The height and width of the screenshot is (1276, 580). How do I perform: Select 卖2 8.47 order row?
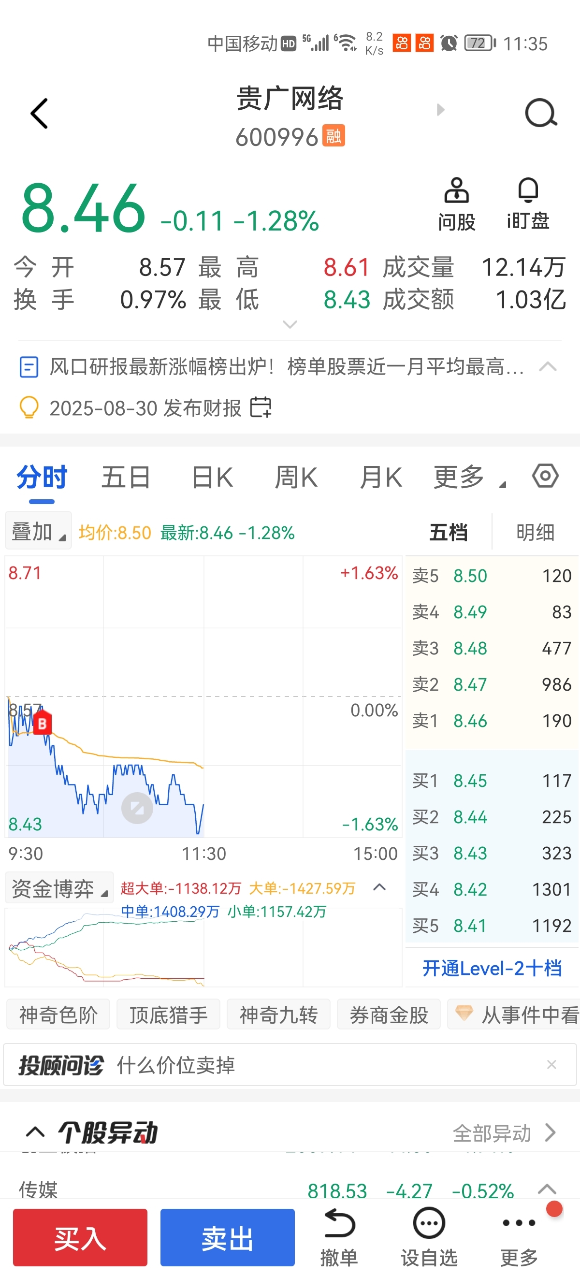click(492, 684)
